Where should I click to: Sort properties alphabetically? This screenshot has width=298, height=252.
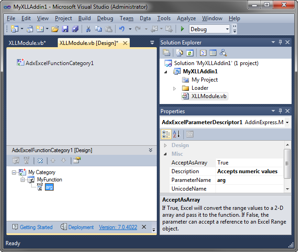177,134
